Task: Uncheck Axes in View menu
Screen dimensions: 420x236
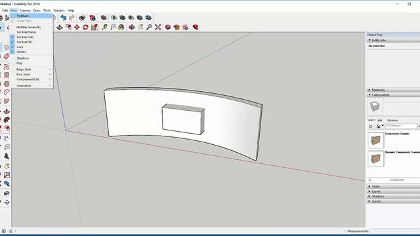Action: 31,47
